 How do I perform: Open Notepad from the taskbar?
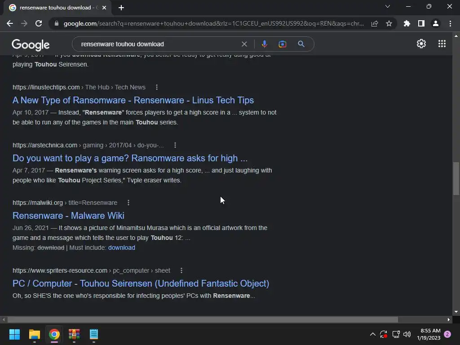point(93,334)
